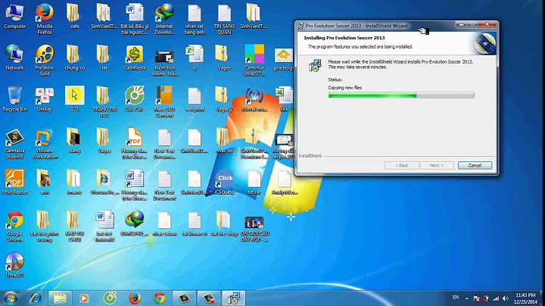Select the Recycle Bin icon
This screenshot has width=545, height=306.
(x=14, y=99)
